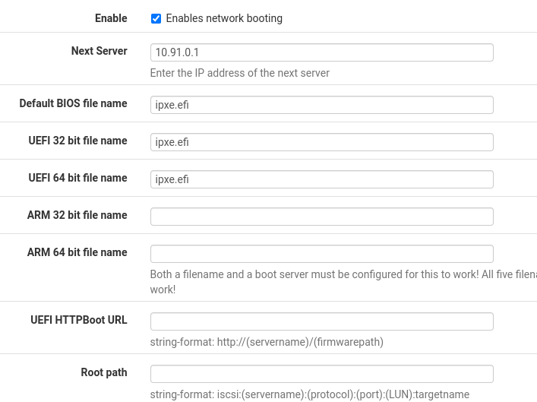The width and height of the screenshot is (537, 402).
Task: Click the empty ARM 64 bit file name field
Action: pyautogui.click(x=321, y=254)
